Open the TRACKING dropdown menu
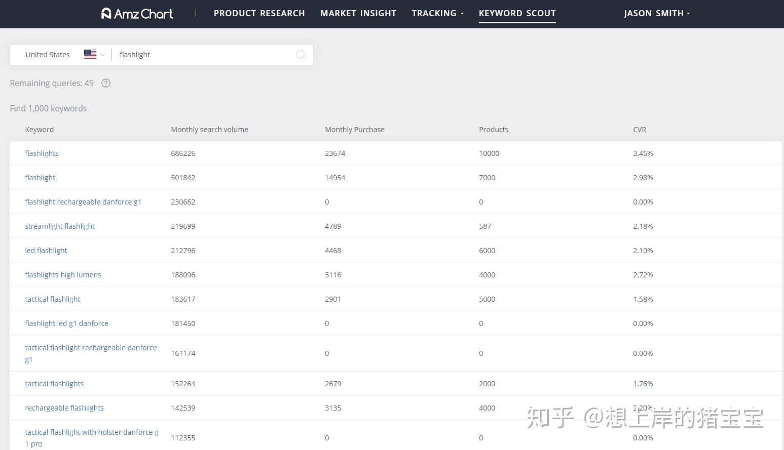 click(x=437, y=13)
